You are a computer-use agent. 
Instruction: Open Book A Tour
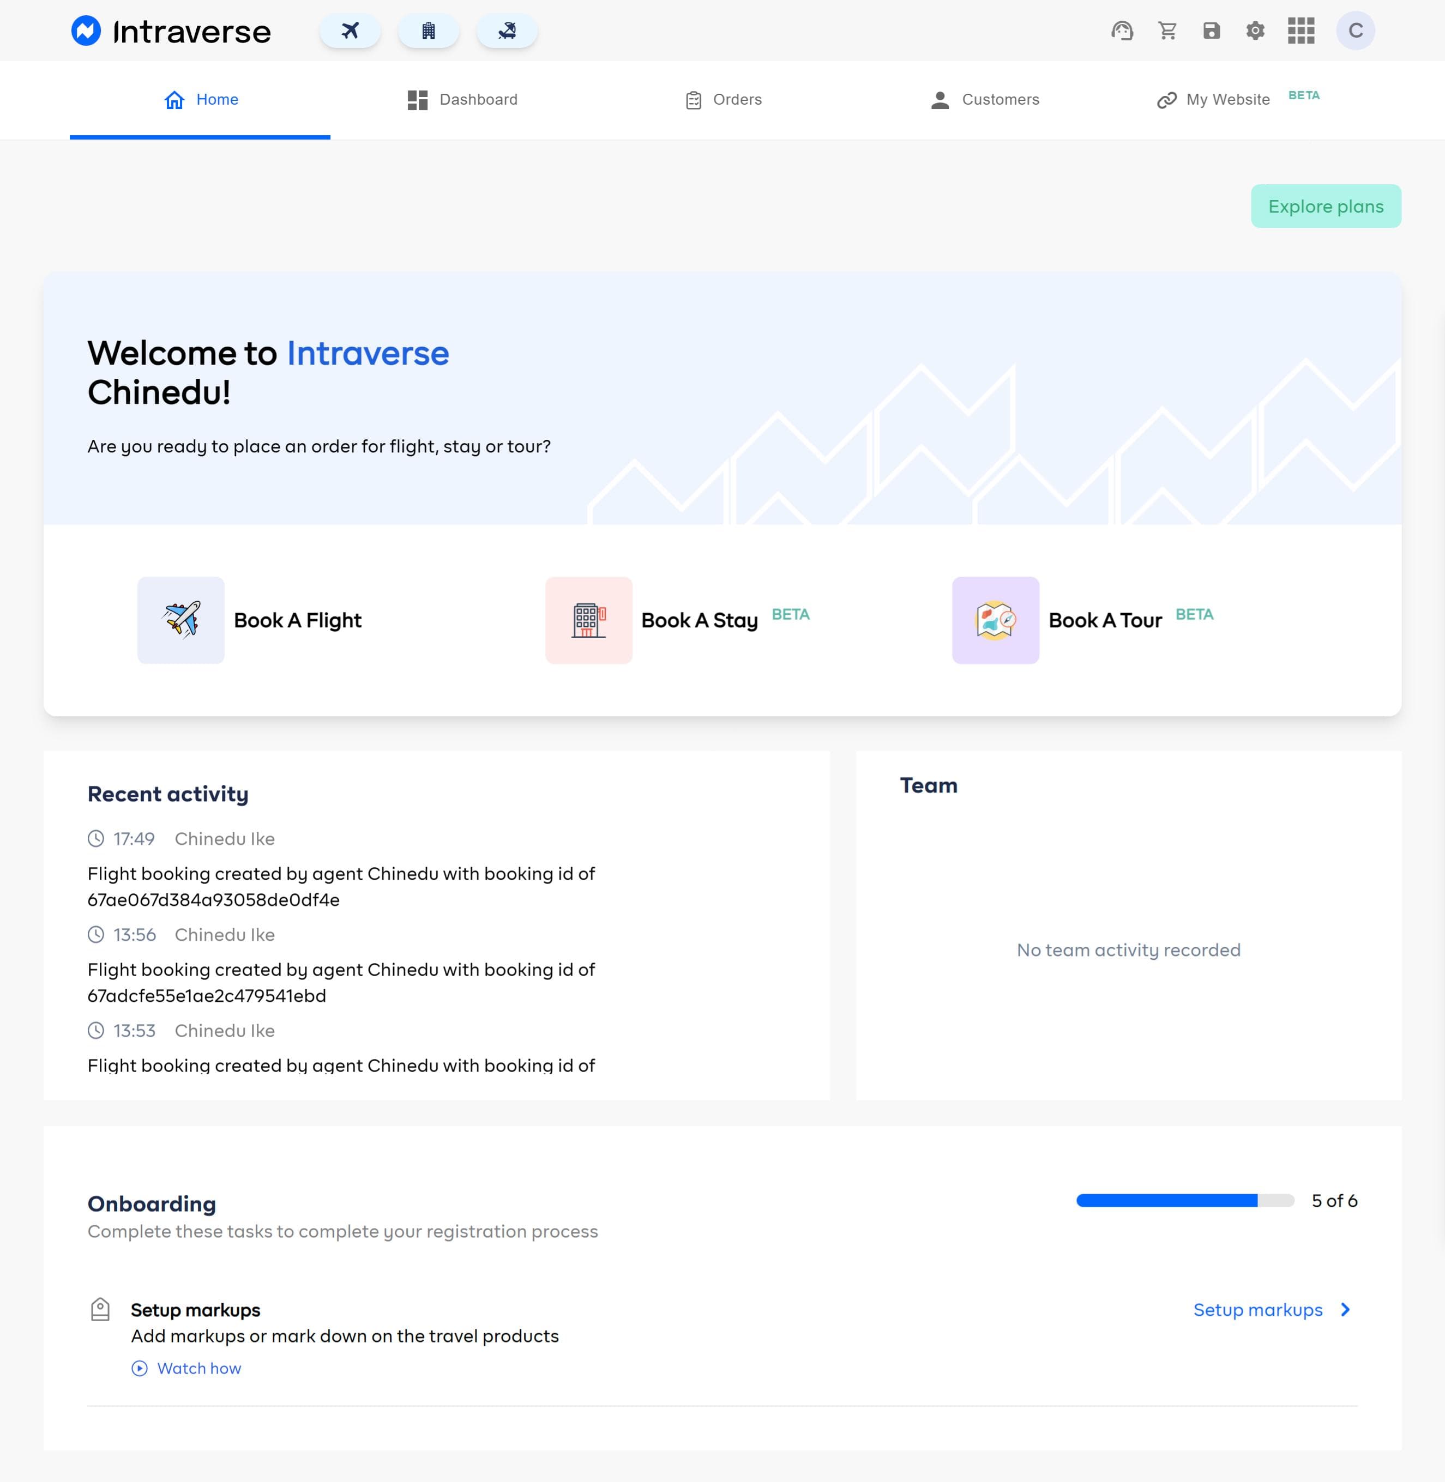(1105, 620)
